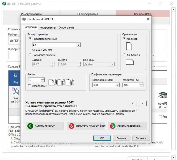This screenshot has width=177, height=160.
Task: Click the Высота height stepper
Action: point(79,64)
